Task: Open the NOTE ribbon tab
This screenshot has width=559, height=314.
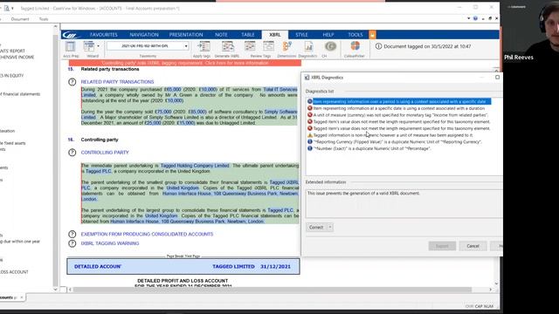Action: click(x=221, y=35)
